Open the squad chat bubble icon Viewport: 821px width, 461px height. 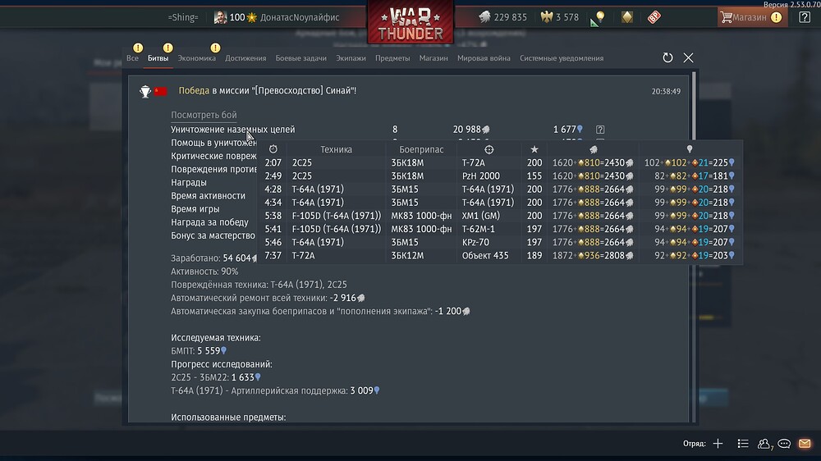784,444
